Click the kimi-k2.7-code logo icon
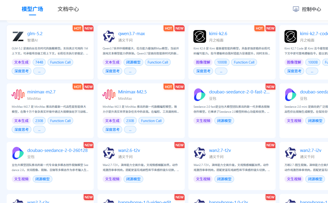Image resolution: width=328 pixels, height=203 pixels. (x=291, y=36)
